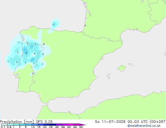Click the '50' label on the legend scale
Screen dimensions: 166x128
tap(81, 127)
